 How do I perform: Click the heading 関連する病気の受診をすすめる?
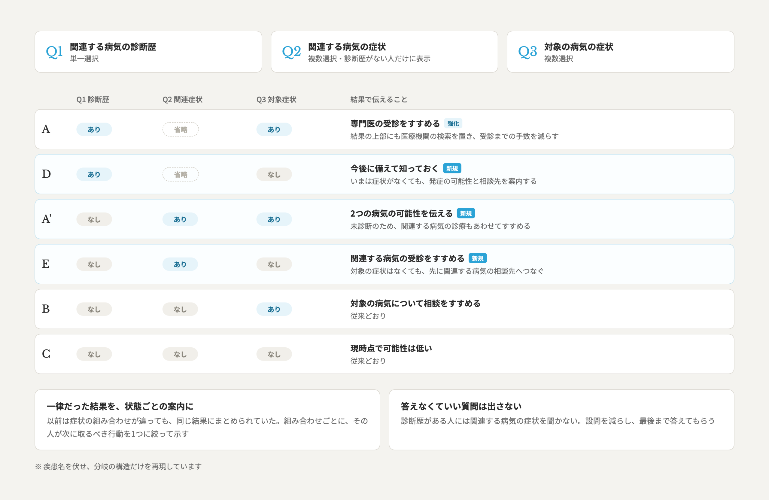[x=407, y=258]
